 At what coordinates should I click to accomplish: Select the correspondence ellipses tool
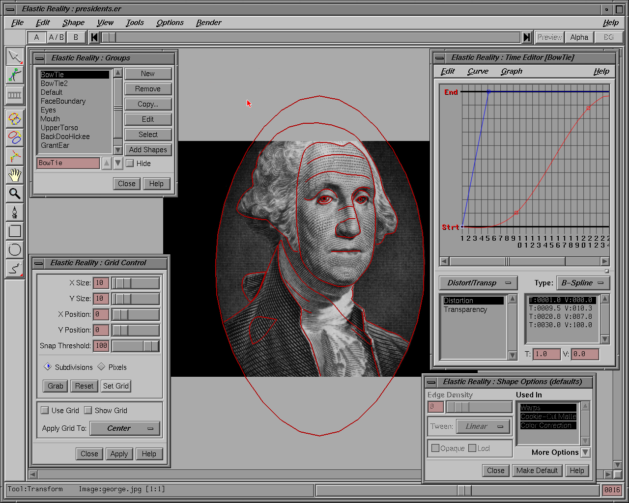point(15,137)
